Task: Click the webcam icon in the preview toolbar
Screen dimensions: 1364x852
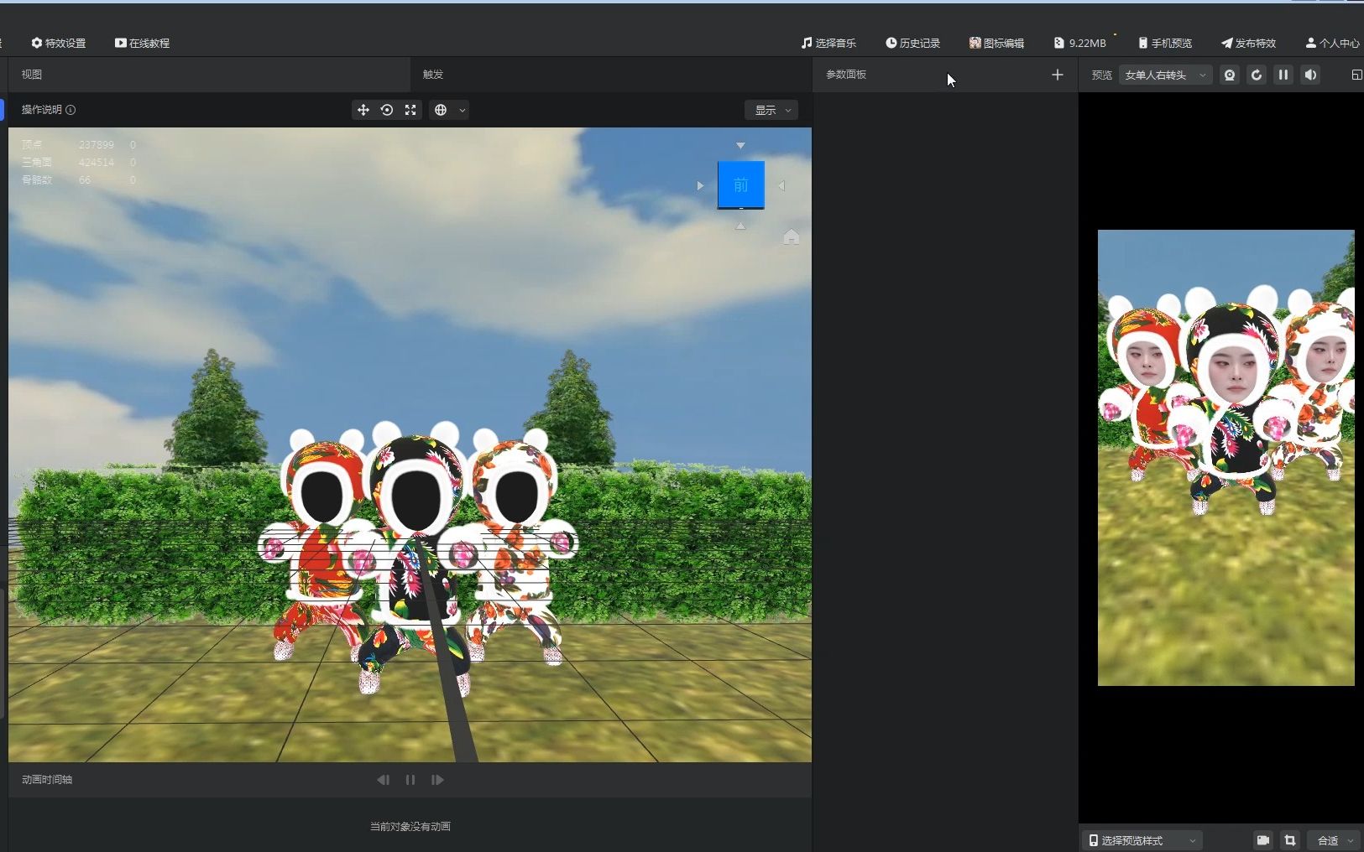Action: pos(1230,75)
